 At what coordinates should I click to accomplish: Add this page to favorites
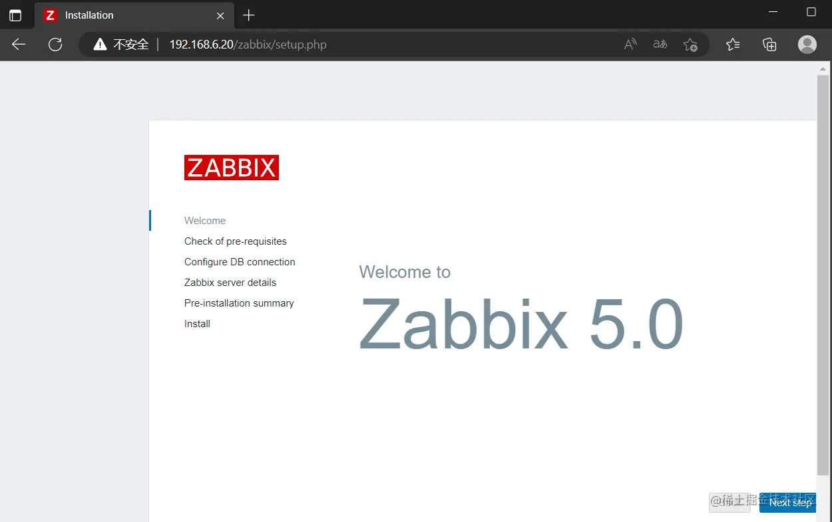coord(690,45)
